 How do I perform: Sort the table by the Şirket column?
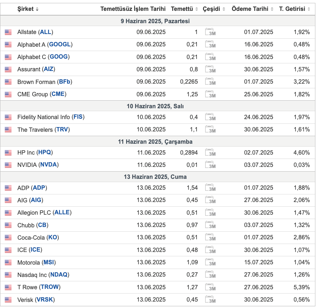(28, 9)
